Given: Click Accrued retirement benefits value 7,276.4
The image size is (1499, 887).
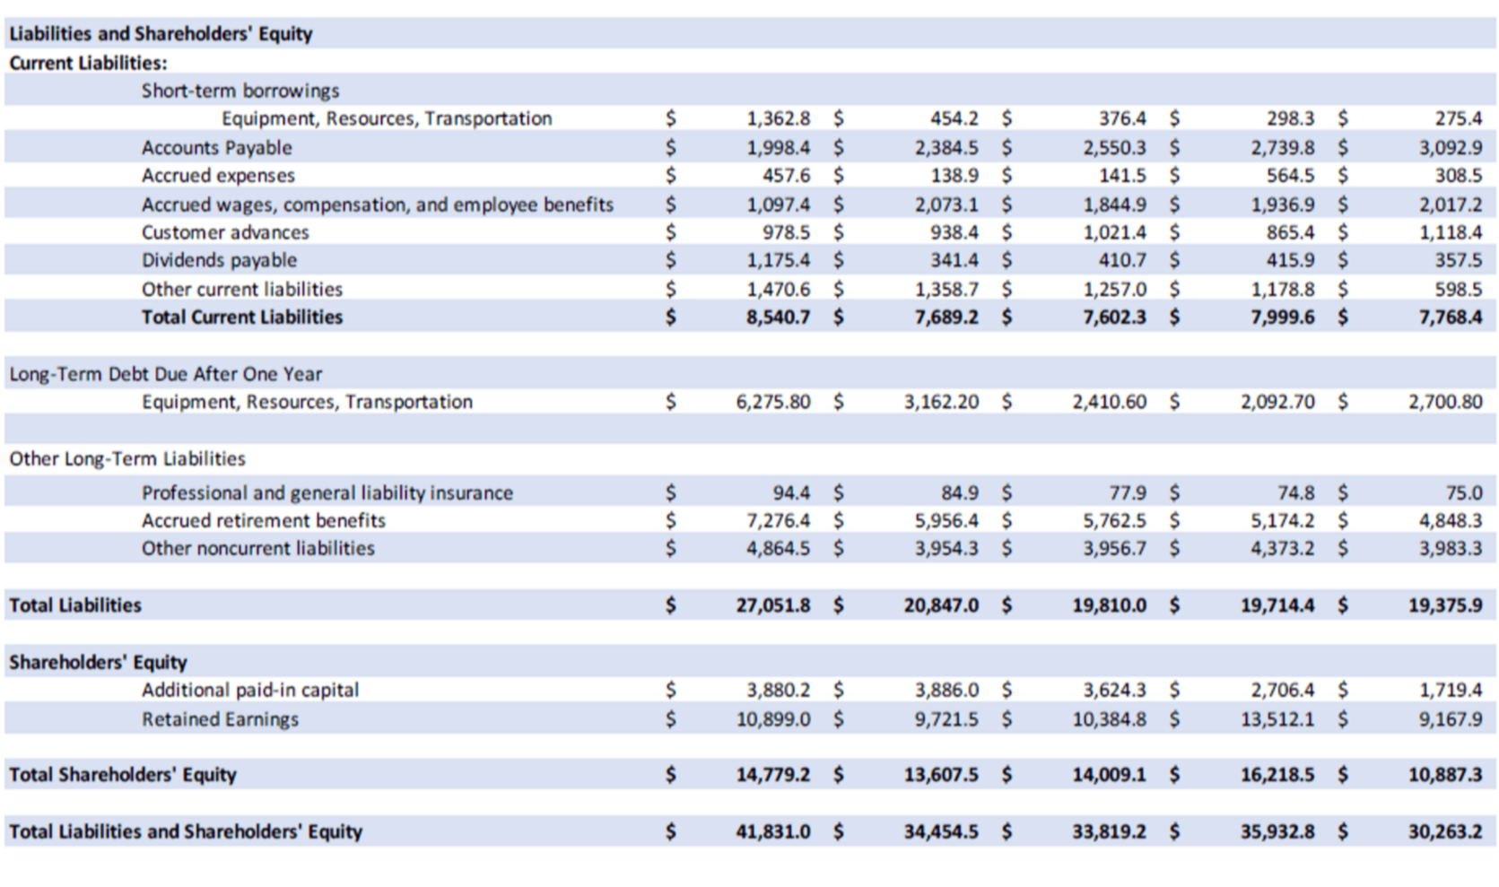Looking at the screenshot, I should [778, 520].
